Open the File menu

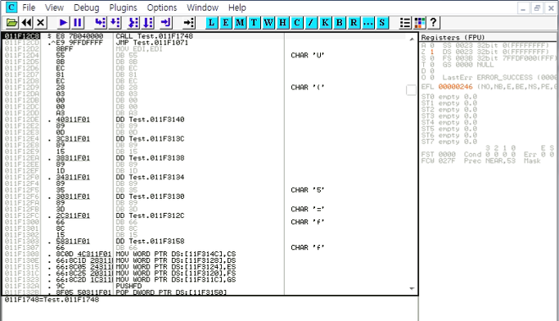tap(29, 7)
